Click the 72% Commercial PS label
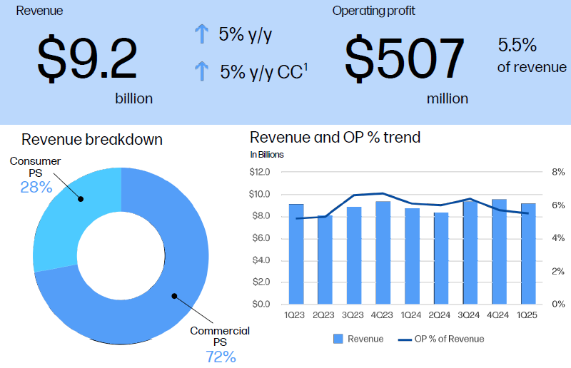The image size is (571, 368). coord(221,356)
